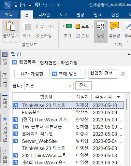Screen dimensions: 131x166
Task: Switch to the 디자인 ribbon tab
Action: pos(44,15)
